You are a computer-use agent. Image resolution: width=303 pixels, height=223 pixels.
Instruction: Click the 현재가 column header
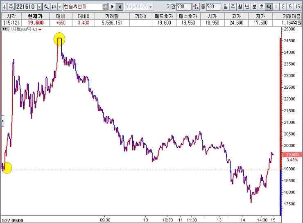(35, 16)
